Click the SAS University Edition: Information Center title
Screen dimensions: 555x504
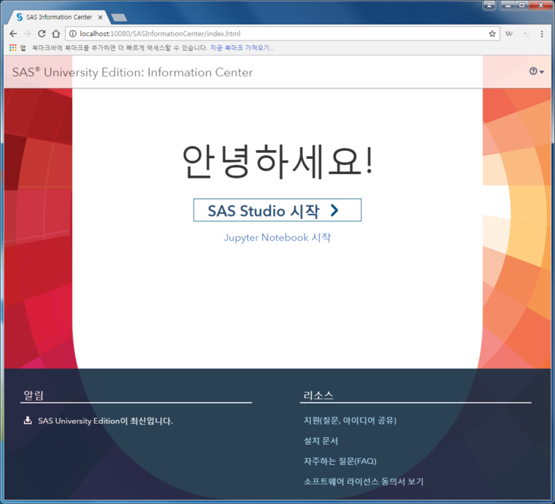[x=133, y=72]
